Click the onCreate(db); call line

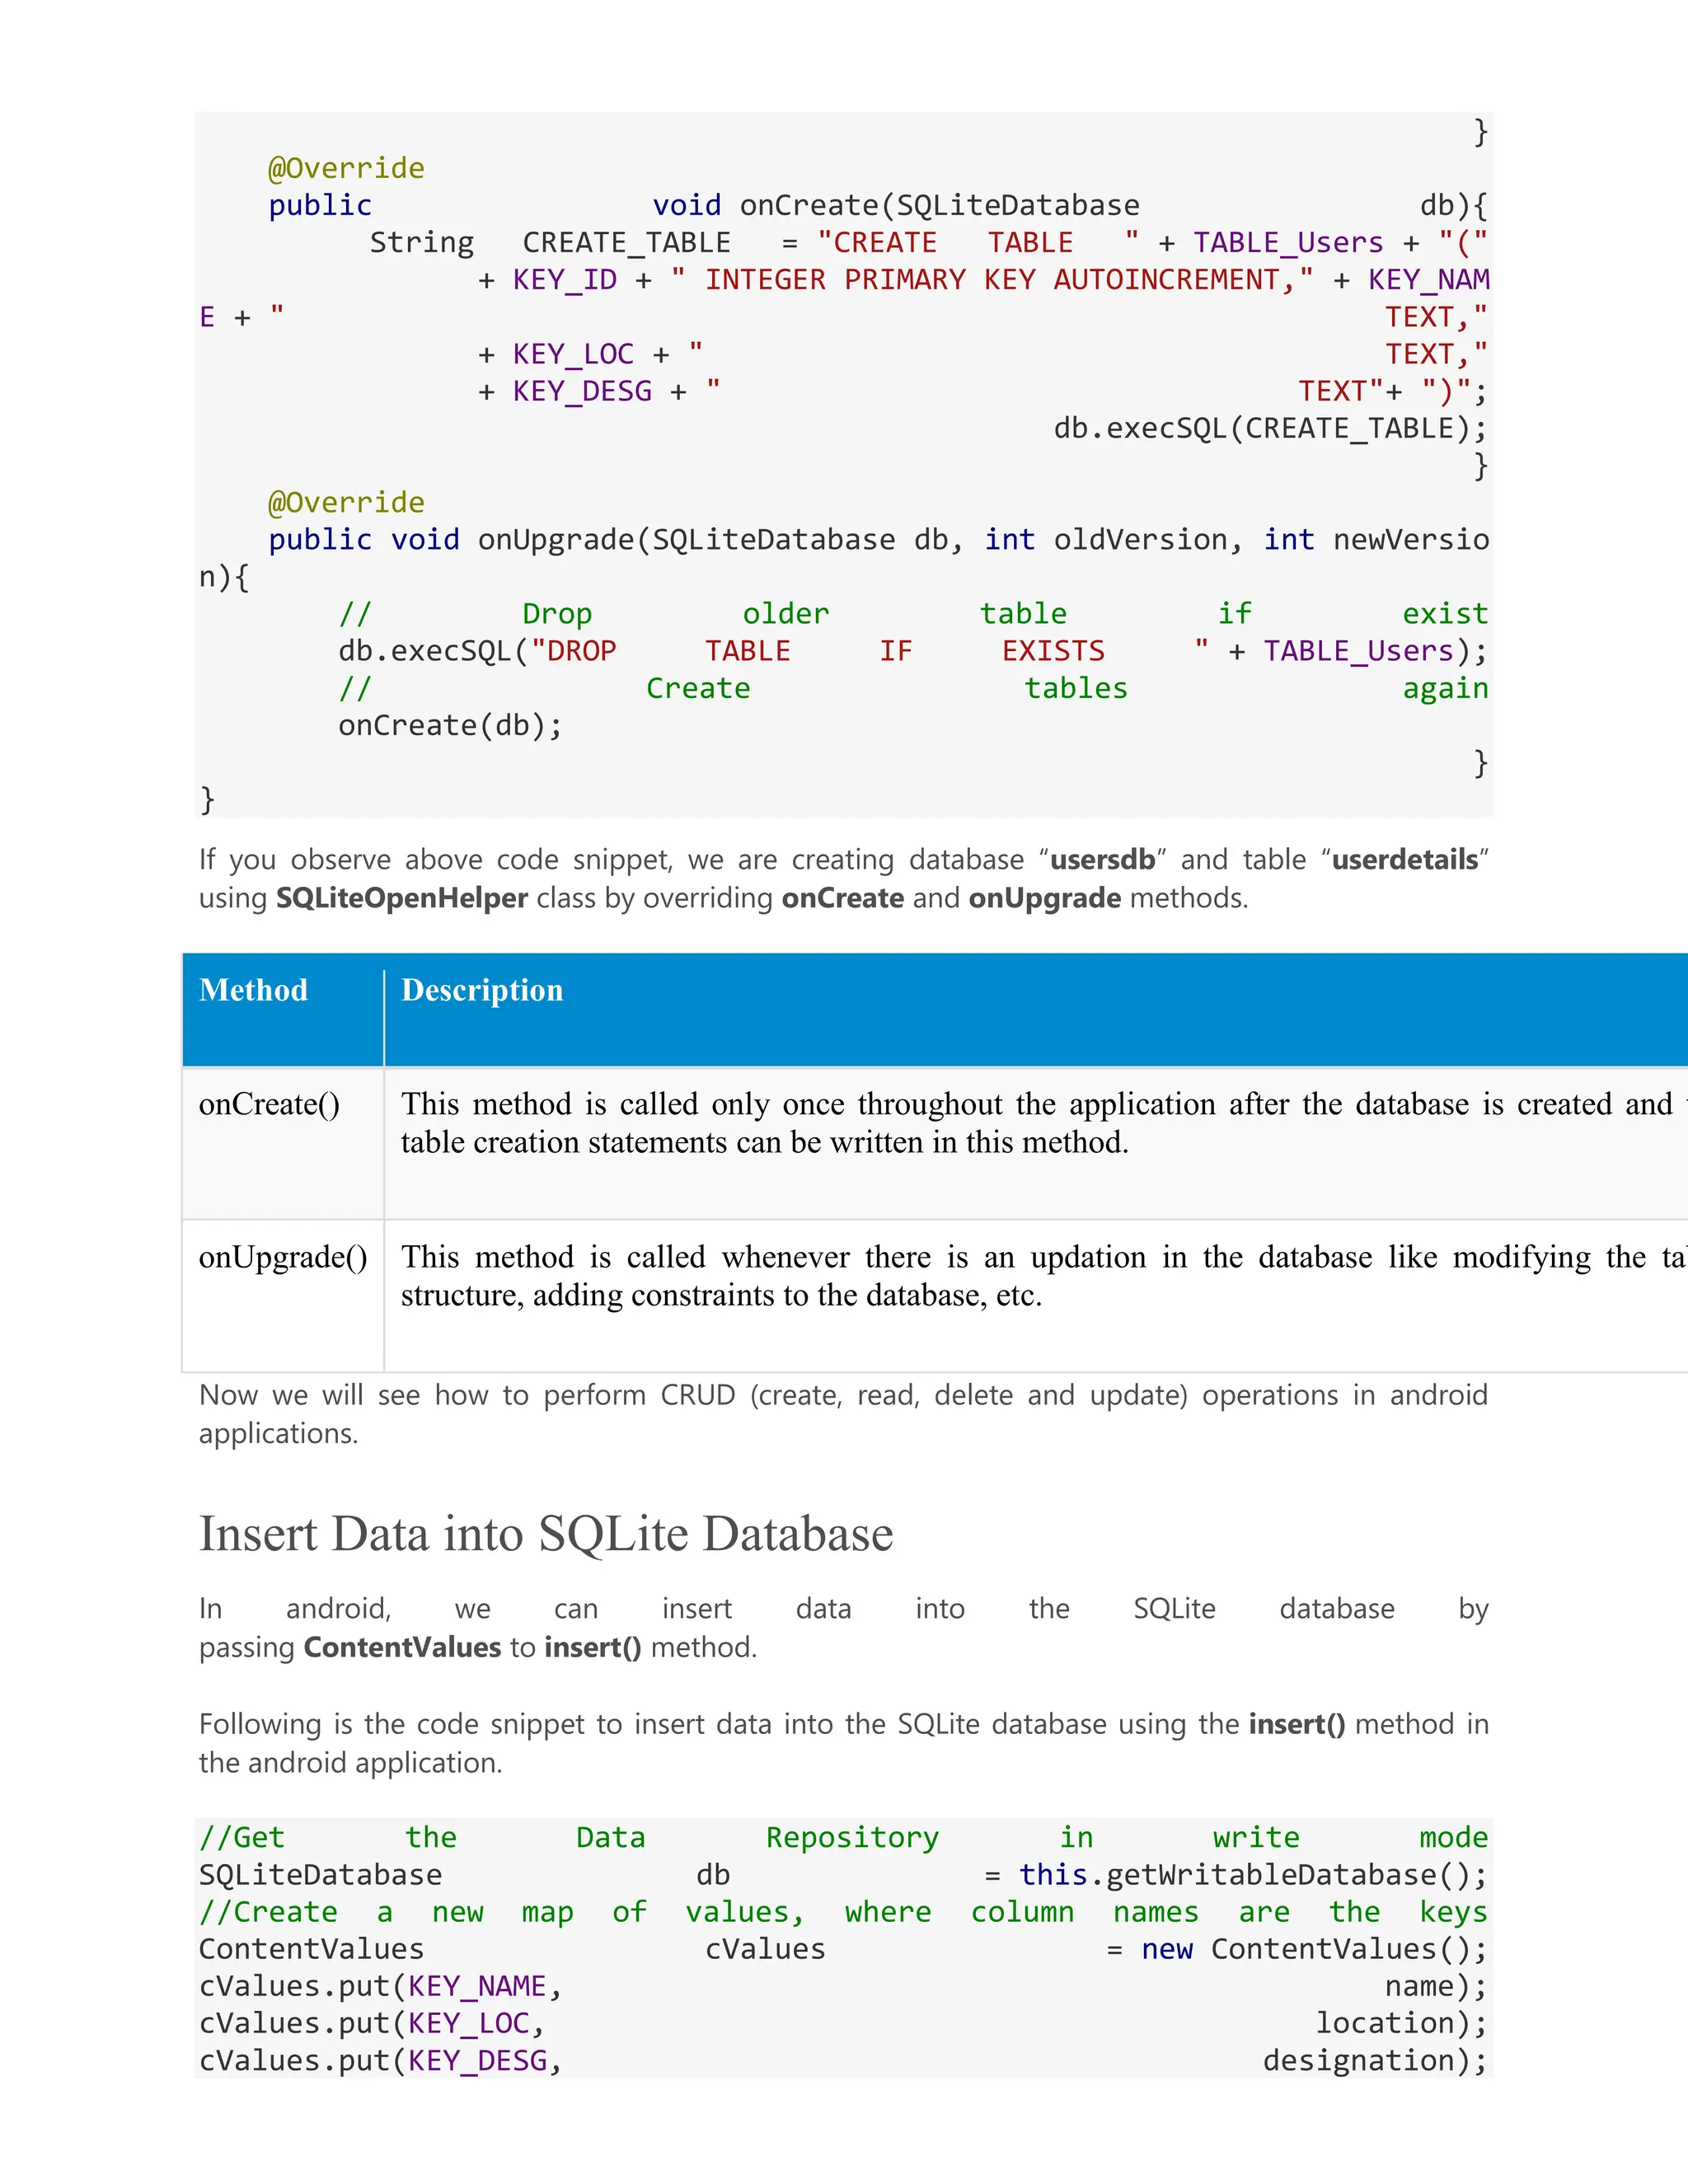(450, 725)
